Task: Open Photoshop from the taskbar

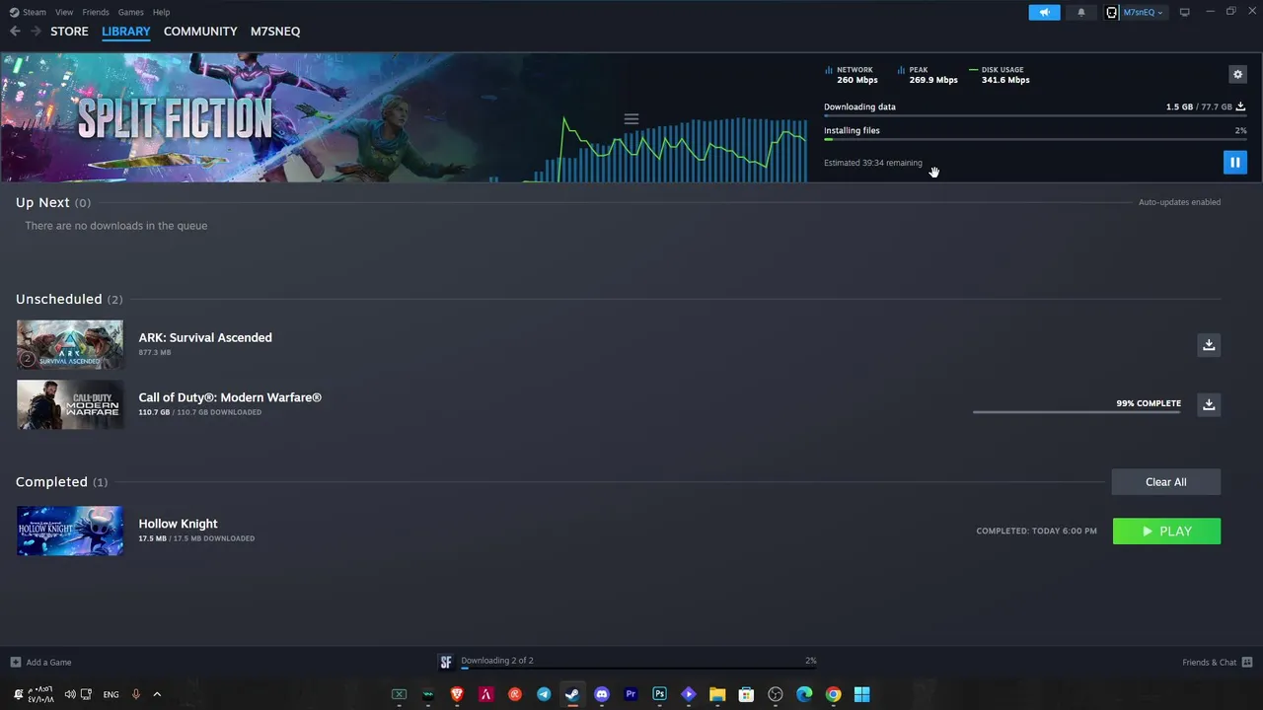Action: coord(659,694)
